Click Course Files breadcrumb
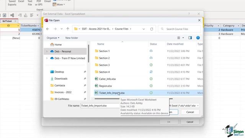The height and width of the screenshot is (138, 245). tap(122, 29)
